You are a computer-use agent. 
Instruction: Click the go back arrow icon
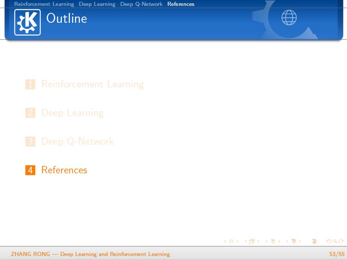(329, 241)
